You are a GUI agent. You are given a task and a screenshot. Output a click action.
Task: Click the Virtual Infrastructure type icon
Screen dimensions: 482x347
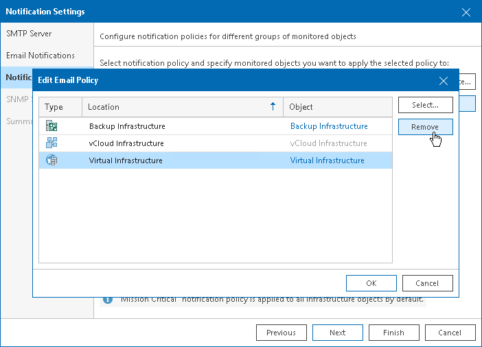pos(51,160)
